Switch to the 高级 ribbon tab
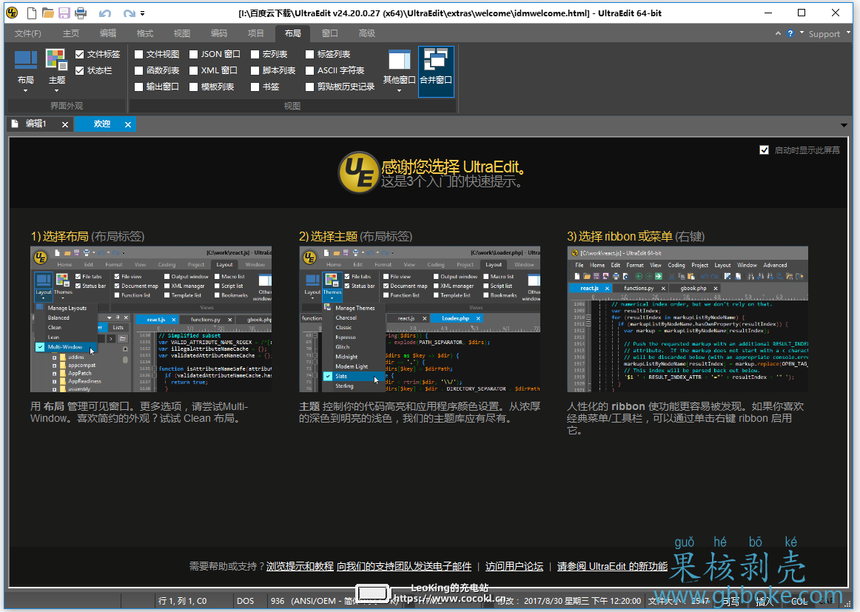Screen dimensions: 860x612 click(367, 33)
